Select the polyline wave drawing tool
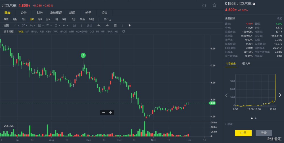This screenshot has width=284, height=143. pyautogui.click(x=31, y=25)
